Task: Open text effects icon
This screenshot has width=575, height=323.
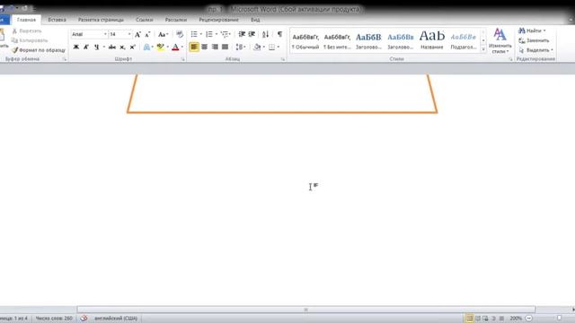Action: click(146, 47)
